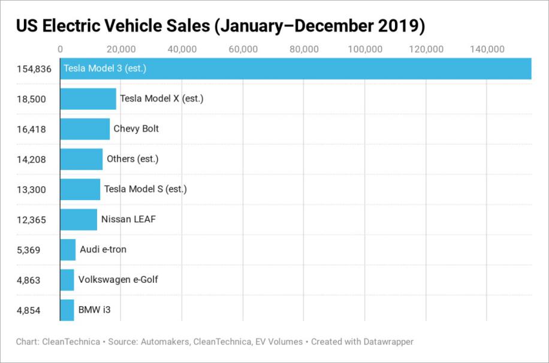Click the Chevy Bolt text label

pos(136,129)
